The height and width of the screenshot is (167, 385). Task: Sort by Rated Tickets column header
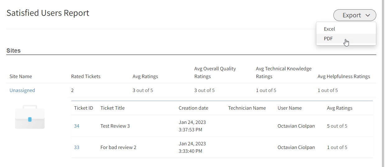[x=86, y=76]
